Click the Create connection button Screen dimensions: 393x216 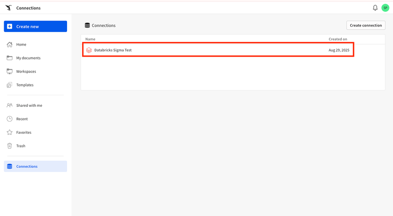[x=366, y=26]
